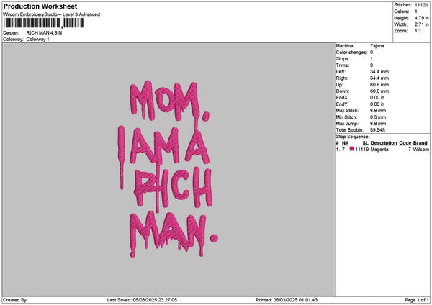Click the Brand column header

coord(420,143)
